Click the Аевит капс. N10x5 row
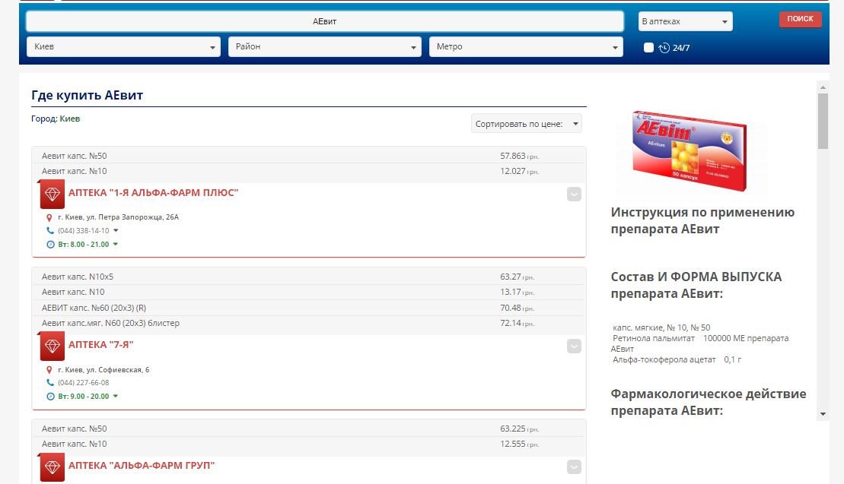 click(309, 277)
